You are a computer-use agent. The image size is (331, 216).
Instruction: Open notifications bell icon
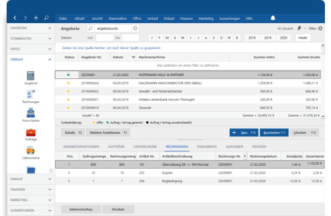coord(273,18)
